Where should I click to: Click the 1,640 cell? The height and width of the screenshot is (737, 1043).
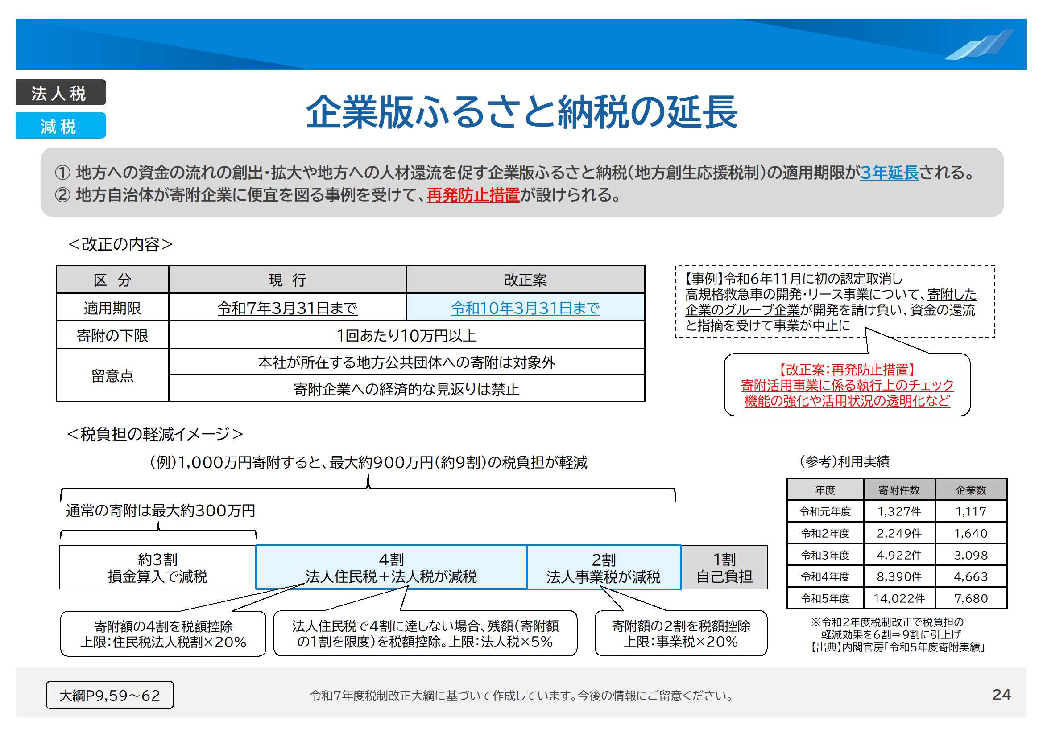[x=971, y=533]
